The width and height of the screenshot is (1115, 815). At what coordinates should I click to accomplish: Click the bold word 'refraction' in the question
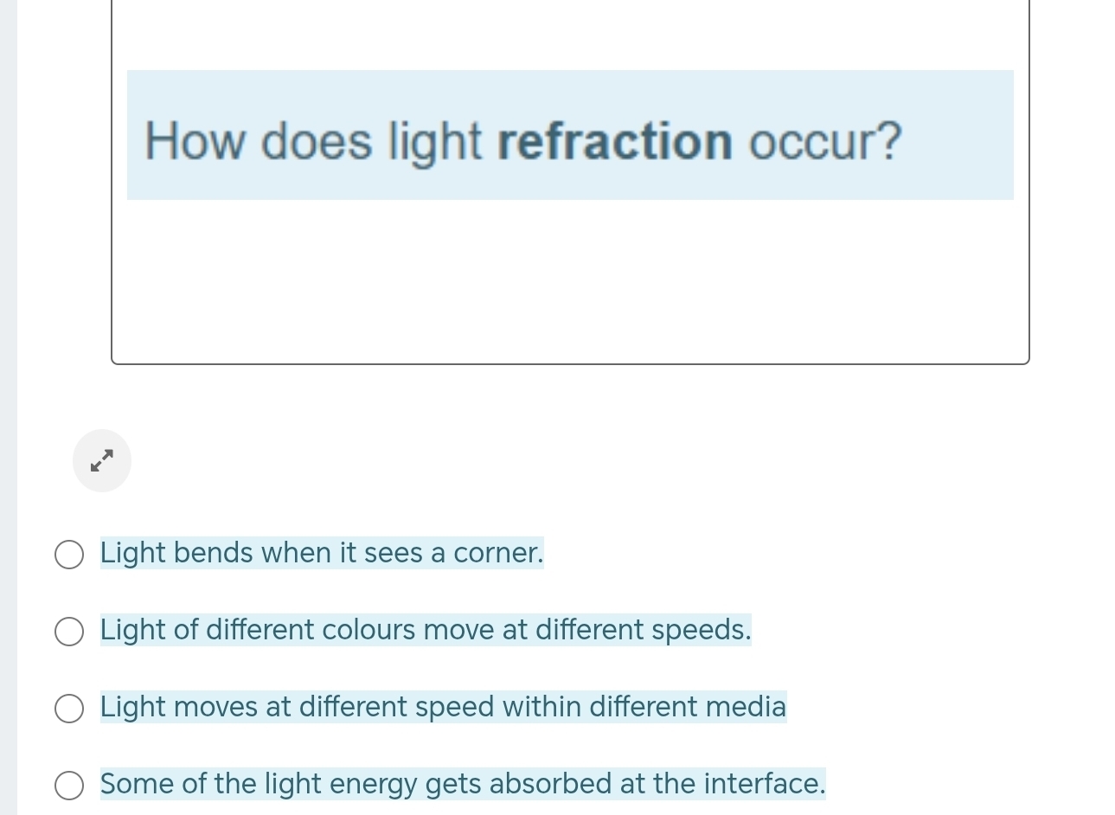tap(615, 141)
